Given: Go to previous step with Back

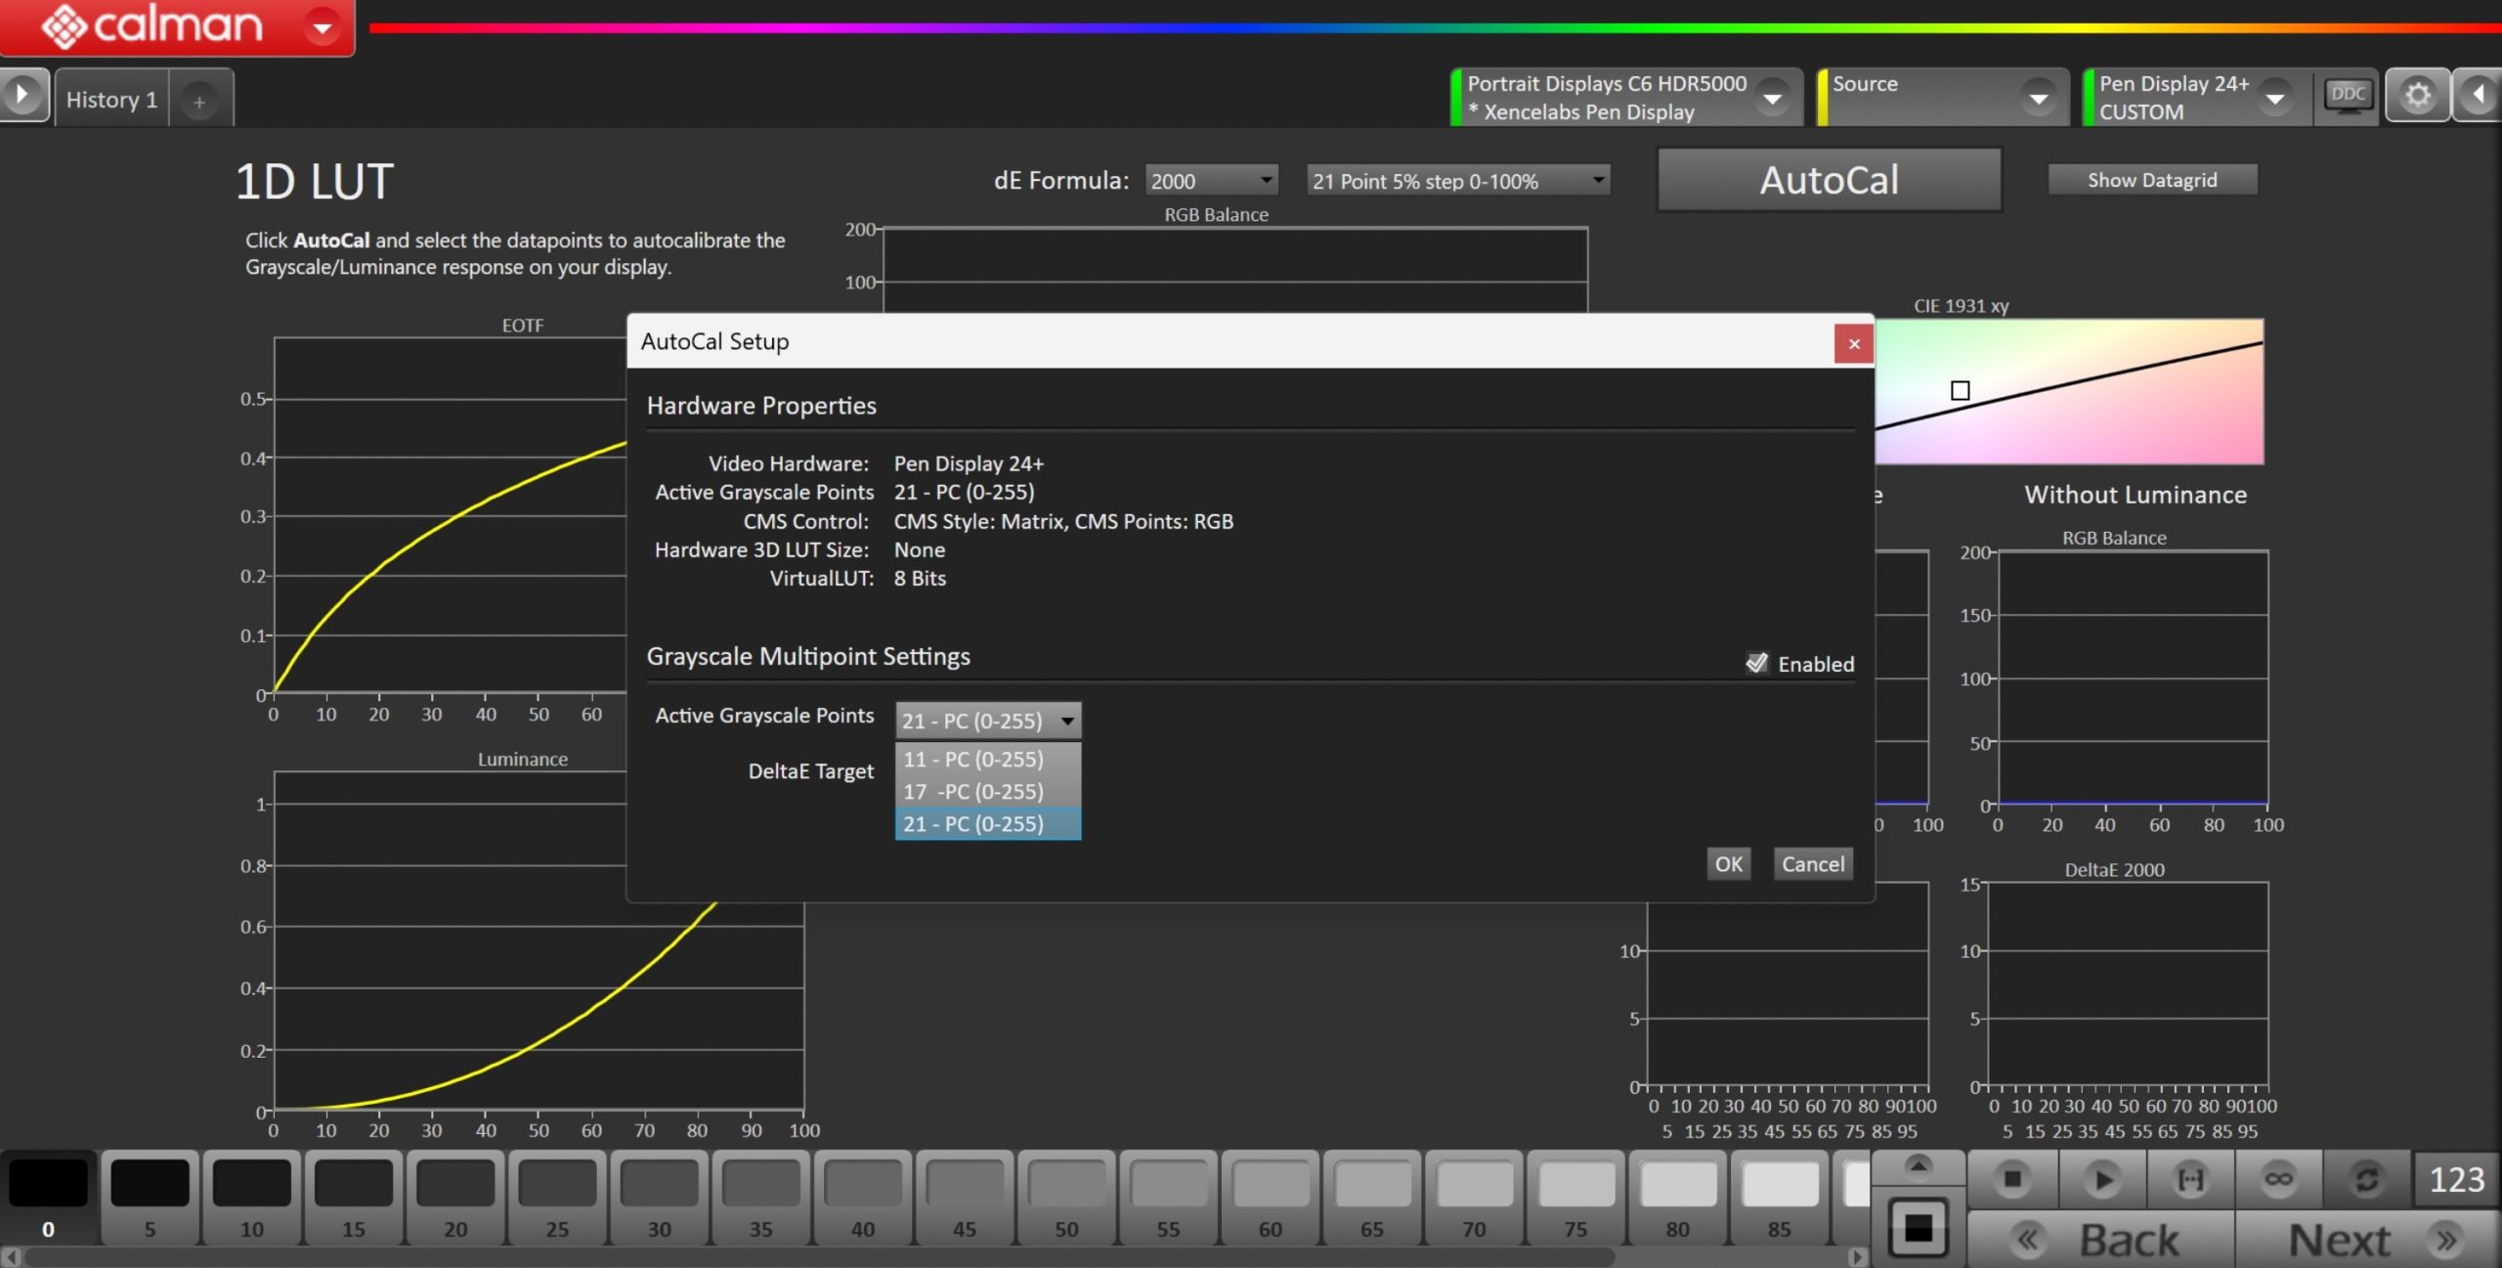Looking at the screenshot, I should [2100, 1240].
